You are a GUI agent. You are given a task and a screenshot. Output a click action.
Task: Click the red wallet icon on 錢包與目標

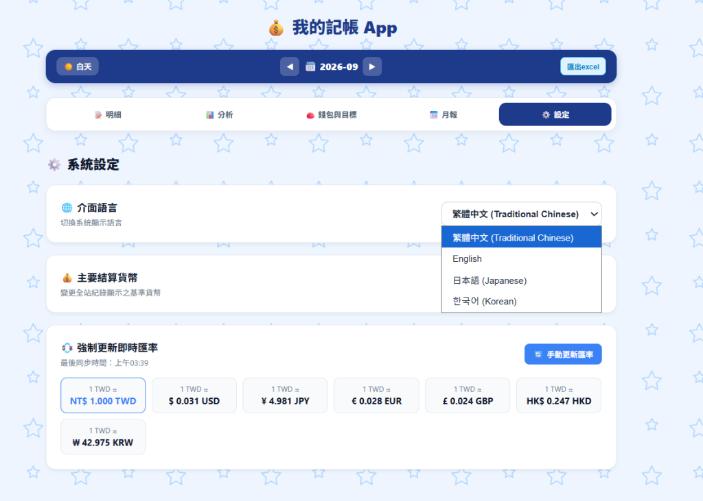(310, 116)
